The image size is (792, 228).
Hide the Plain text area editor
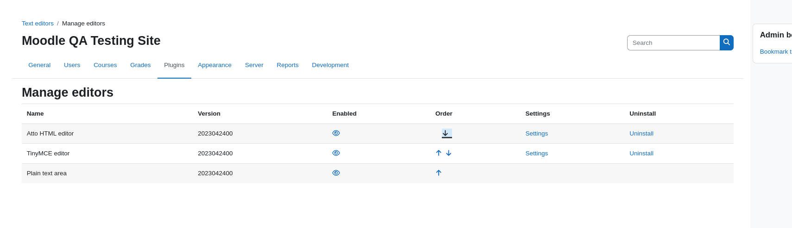pos(336,173)
